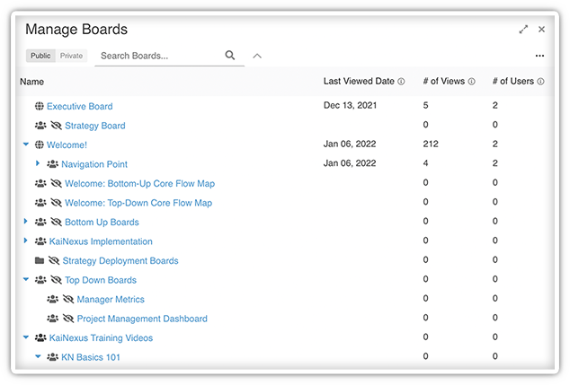Open the Strategy Board link

tap(95, 125)
